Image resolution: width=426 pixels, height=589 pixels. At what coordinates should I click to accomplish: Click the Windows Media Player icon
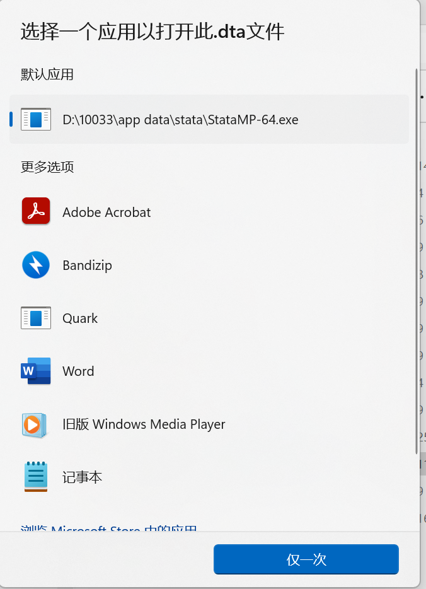[35, 424]
